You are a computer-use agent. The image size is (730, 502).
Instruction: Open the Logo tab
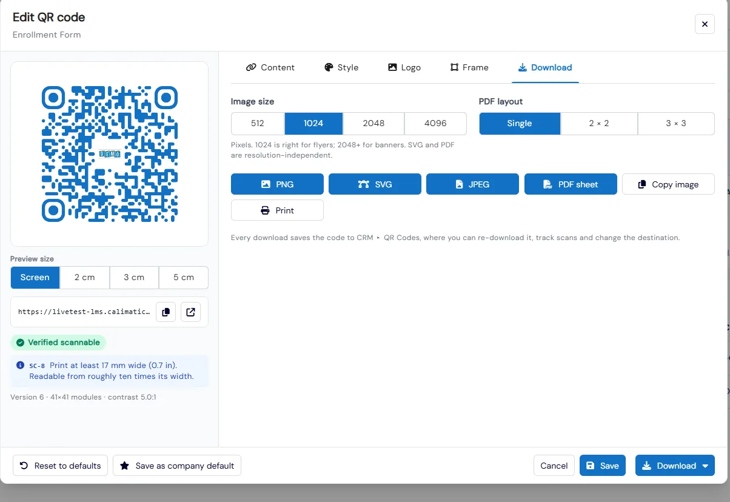[x=404, y=67]
